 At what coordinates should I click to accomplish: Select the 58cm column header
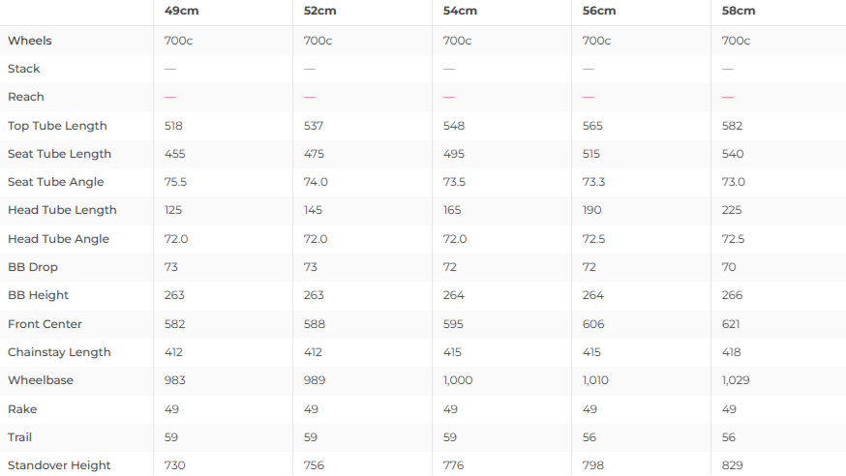tap(739, 11)
